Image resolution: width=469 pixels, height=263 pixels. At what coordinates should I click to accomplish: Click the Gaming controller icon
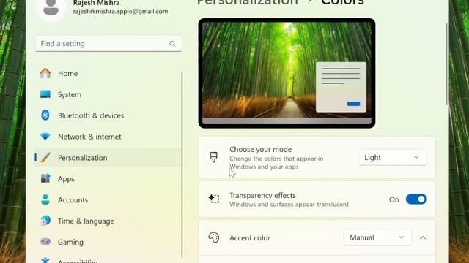point(45,242)
